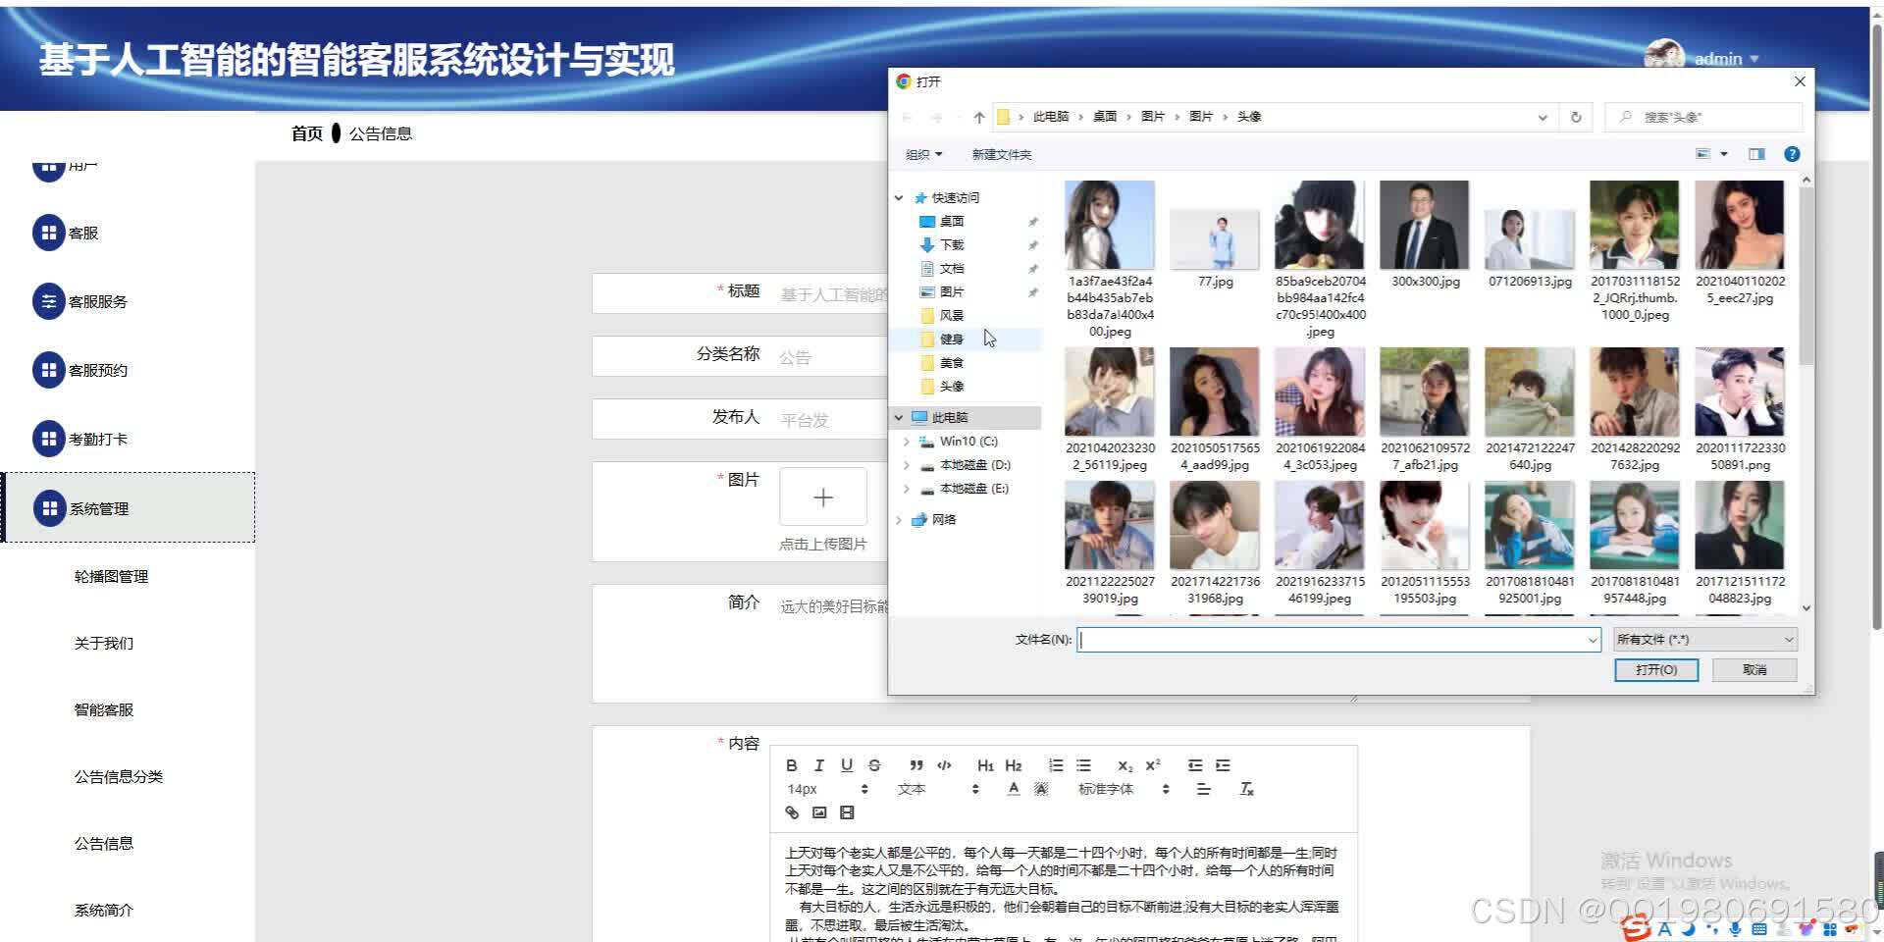Apply H1 heading in the content editor

pos(985,765)
